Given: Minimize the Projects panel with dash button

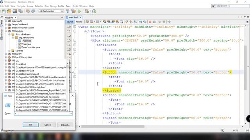Looking at the screenshot, I should pyautogui.click(x=62, y=17).
